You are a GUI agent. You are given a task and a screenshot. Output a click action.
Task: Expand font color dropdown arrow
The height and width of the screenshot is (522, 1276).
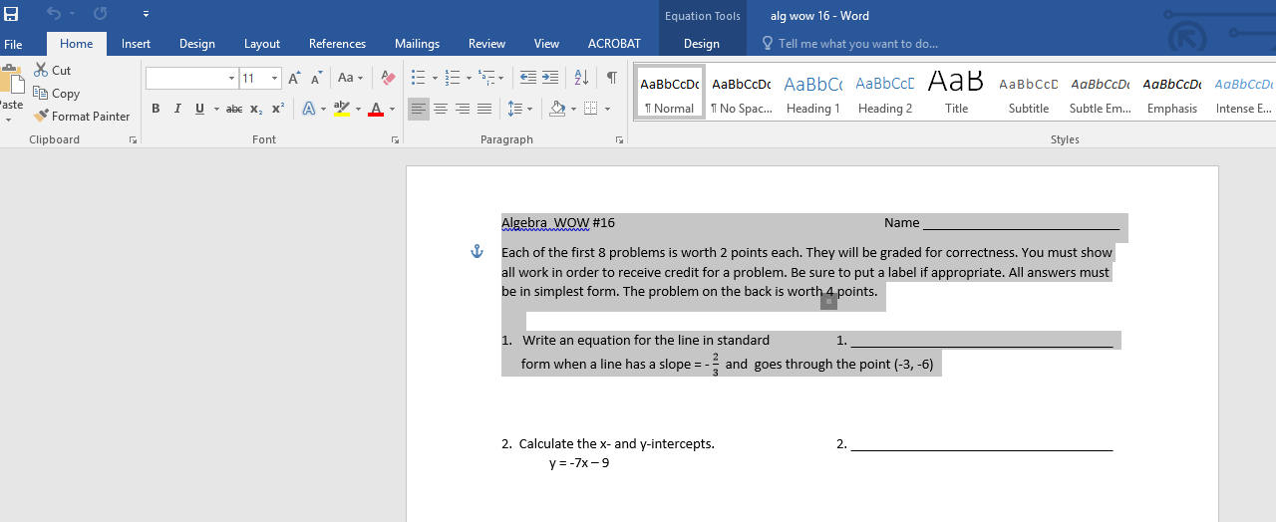tap(392, 109)
